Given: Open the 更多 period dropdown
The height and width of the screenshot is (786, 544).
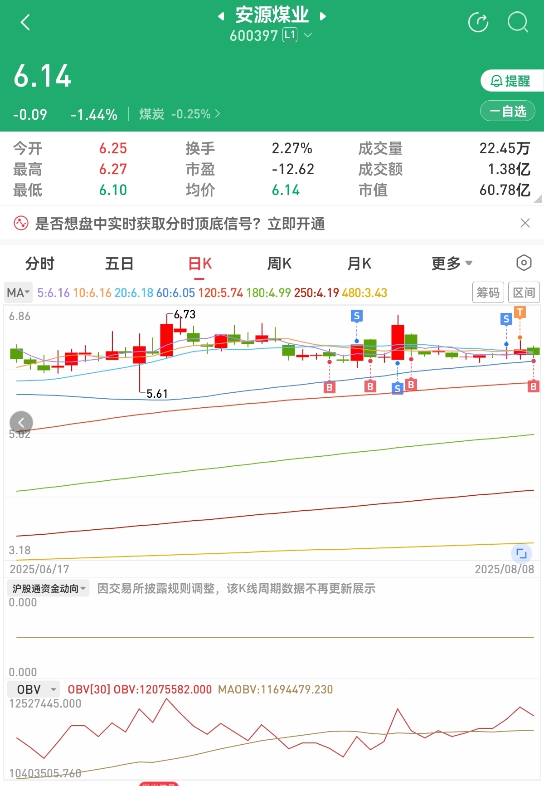Looking at the screenshot, I should pos(452,263).
